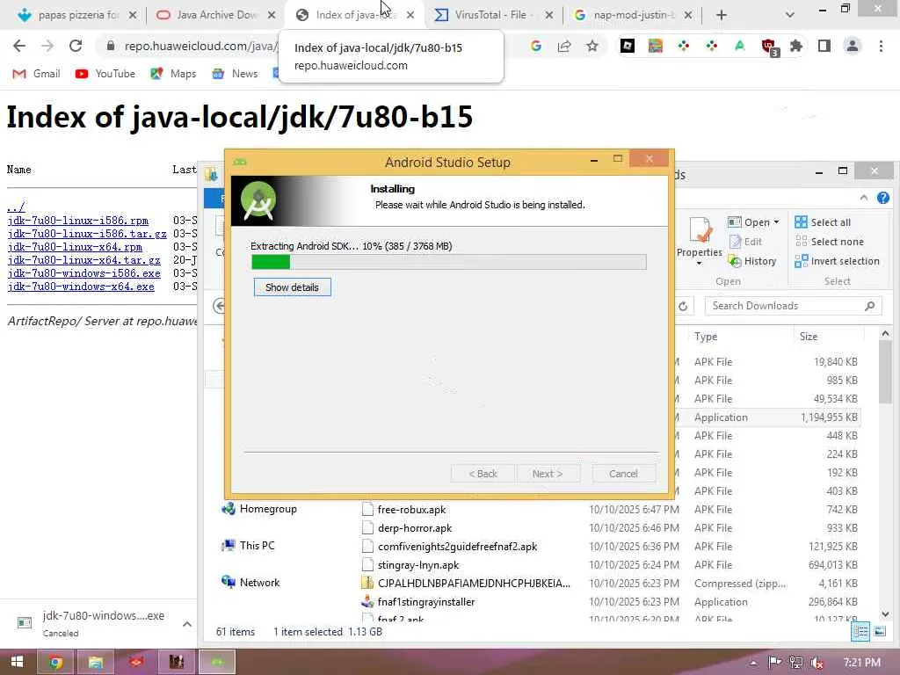Open jdk-7u80-windows-x64.exe link
The width and height of the screenshot is (900, 675).
(81, 287)
